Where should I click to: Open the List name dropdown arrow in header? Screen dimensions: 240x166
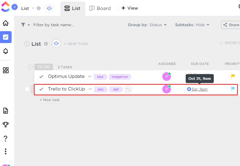click(33, 8)
